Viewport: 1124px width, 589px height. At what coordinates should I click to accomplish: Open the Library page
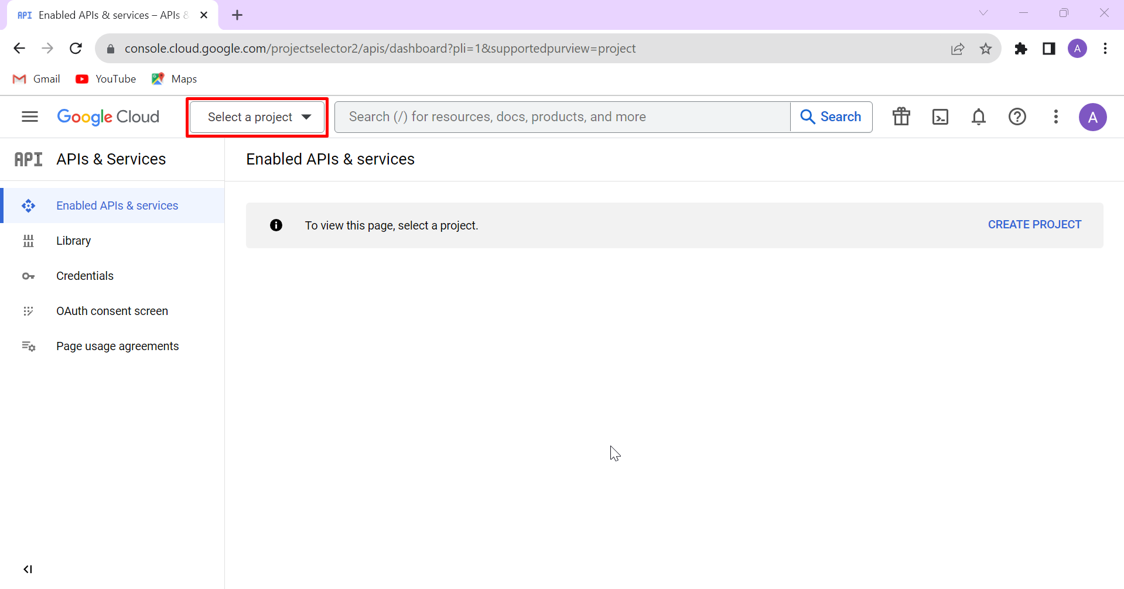pyautogui.click(x=73, y=241)
